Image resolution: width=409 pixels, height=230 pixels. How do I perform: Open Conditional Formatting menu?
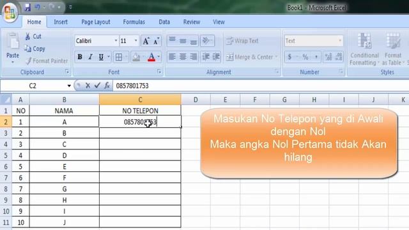tap(364, 49)
